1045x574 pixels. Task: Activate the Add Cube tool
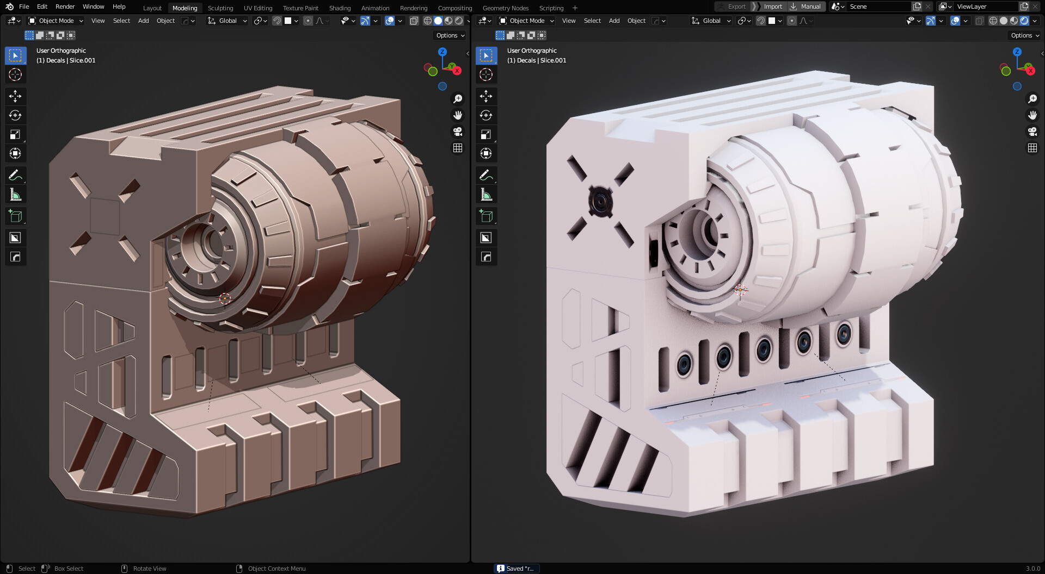pos(15,216)
